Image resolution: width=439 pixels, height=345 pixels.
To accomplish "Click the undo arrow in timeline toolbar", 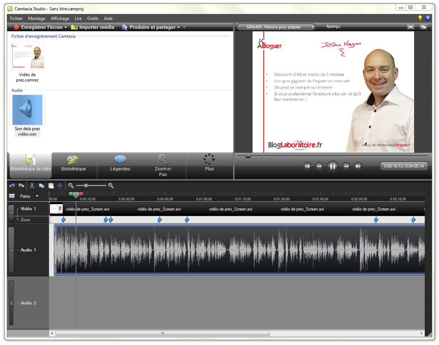I will click(x=12, y=185).
